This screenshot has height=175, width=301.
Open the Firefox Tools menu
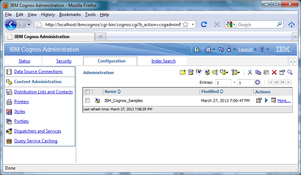[x=90, y=15]
